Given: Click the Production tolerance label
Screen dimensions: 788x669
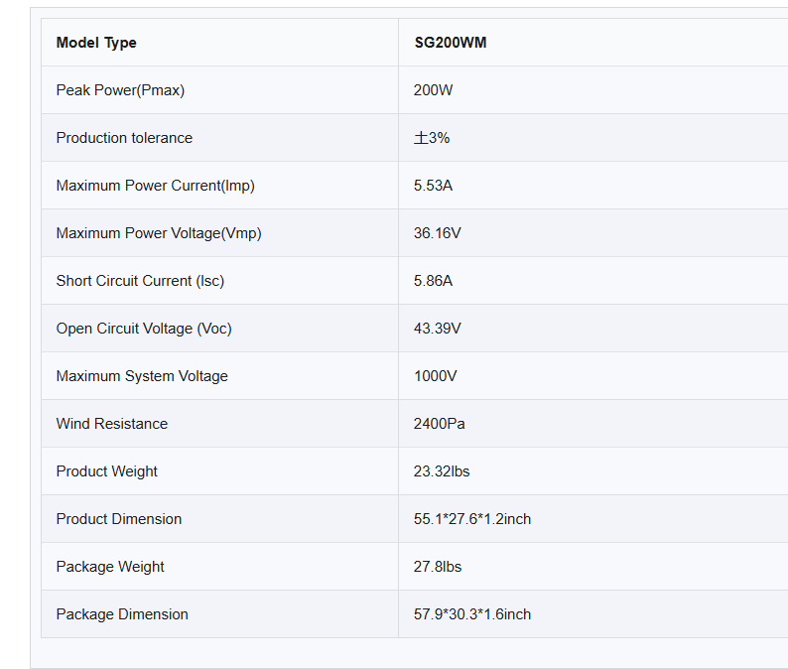Looking at the screenshot, I should pos(124,138).
